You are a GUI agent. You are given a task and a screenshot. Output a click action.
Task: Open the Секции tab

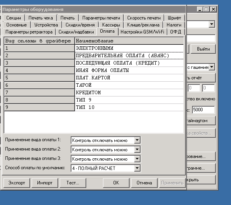pyautogui.click(x=14, y=18)
